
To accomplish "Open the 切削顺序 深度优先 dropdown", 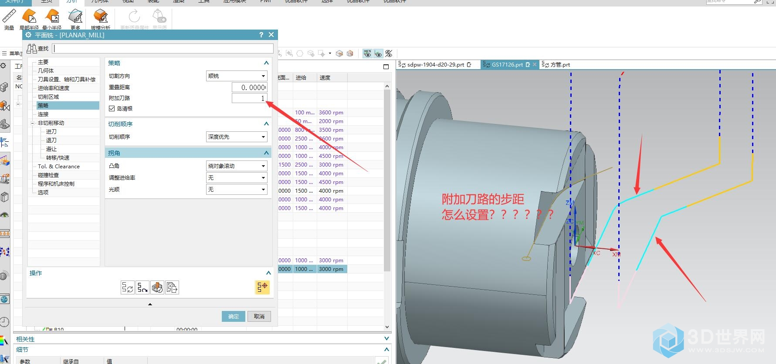I will tap(236, 137).
